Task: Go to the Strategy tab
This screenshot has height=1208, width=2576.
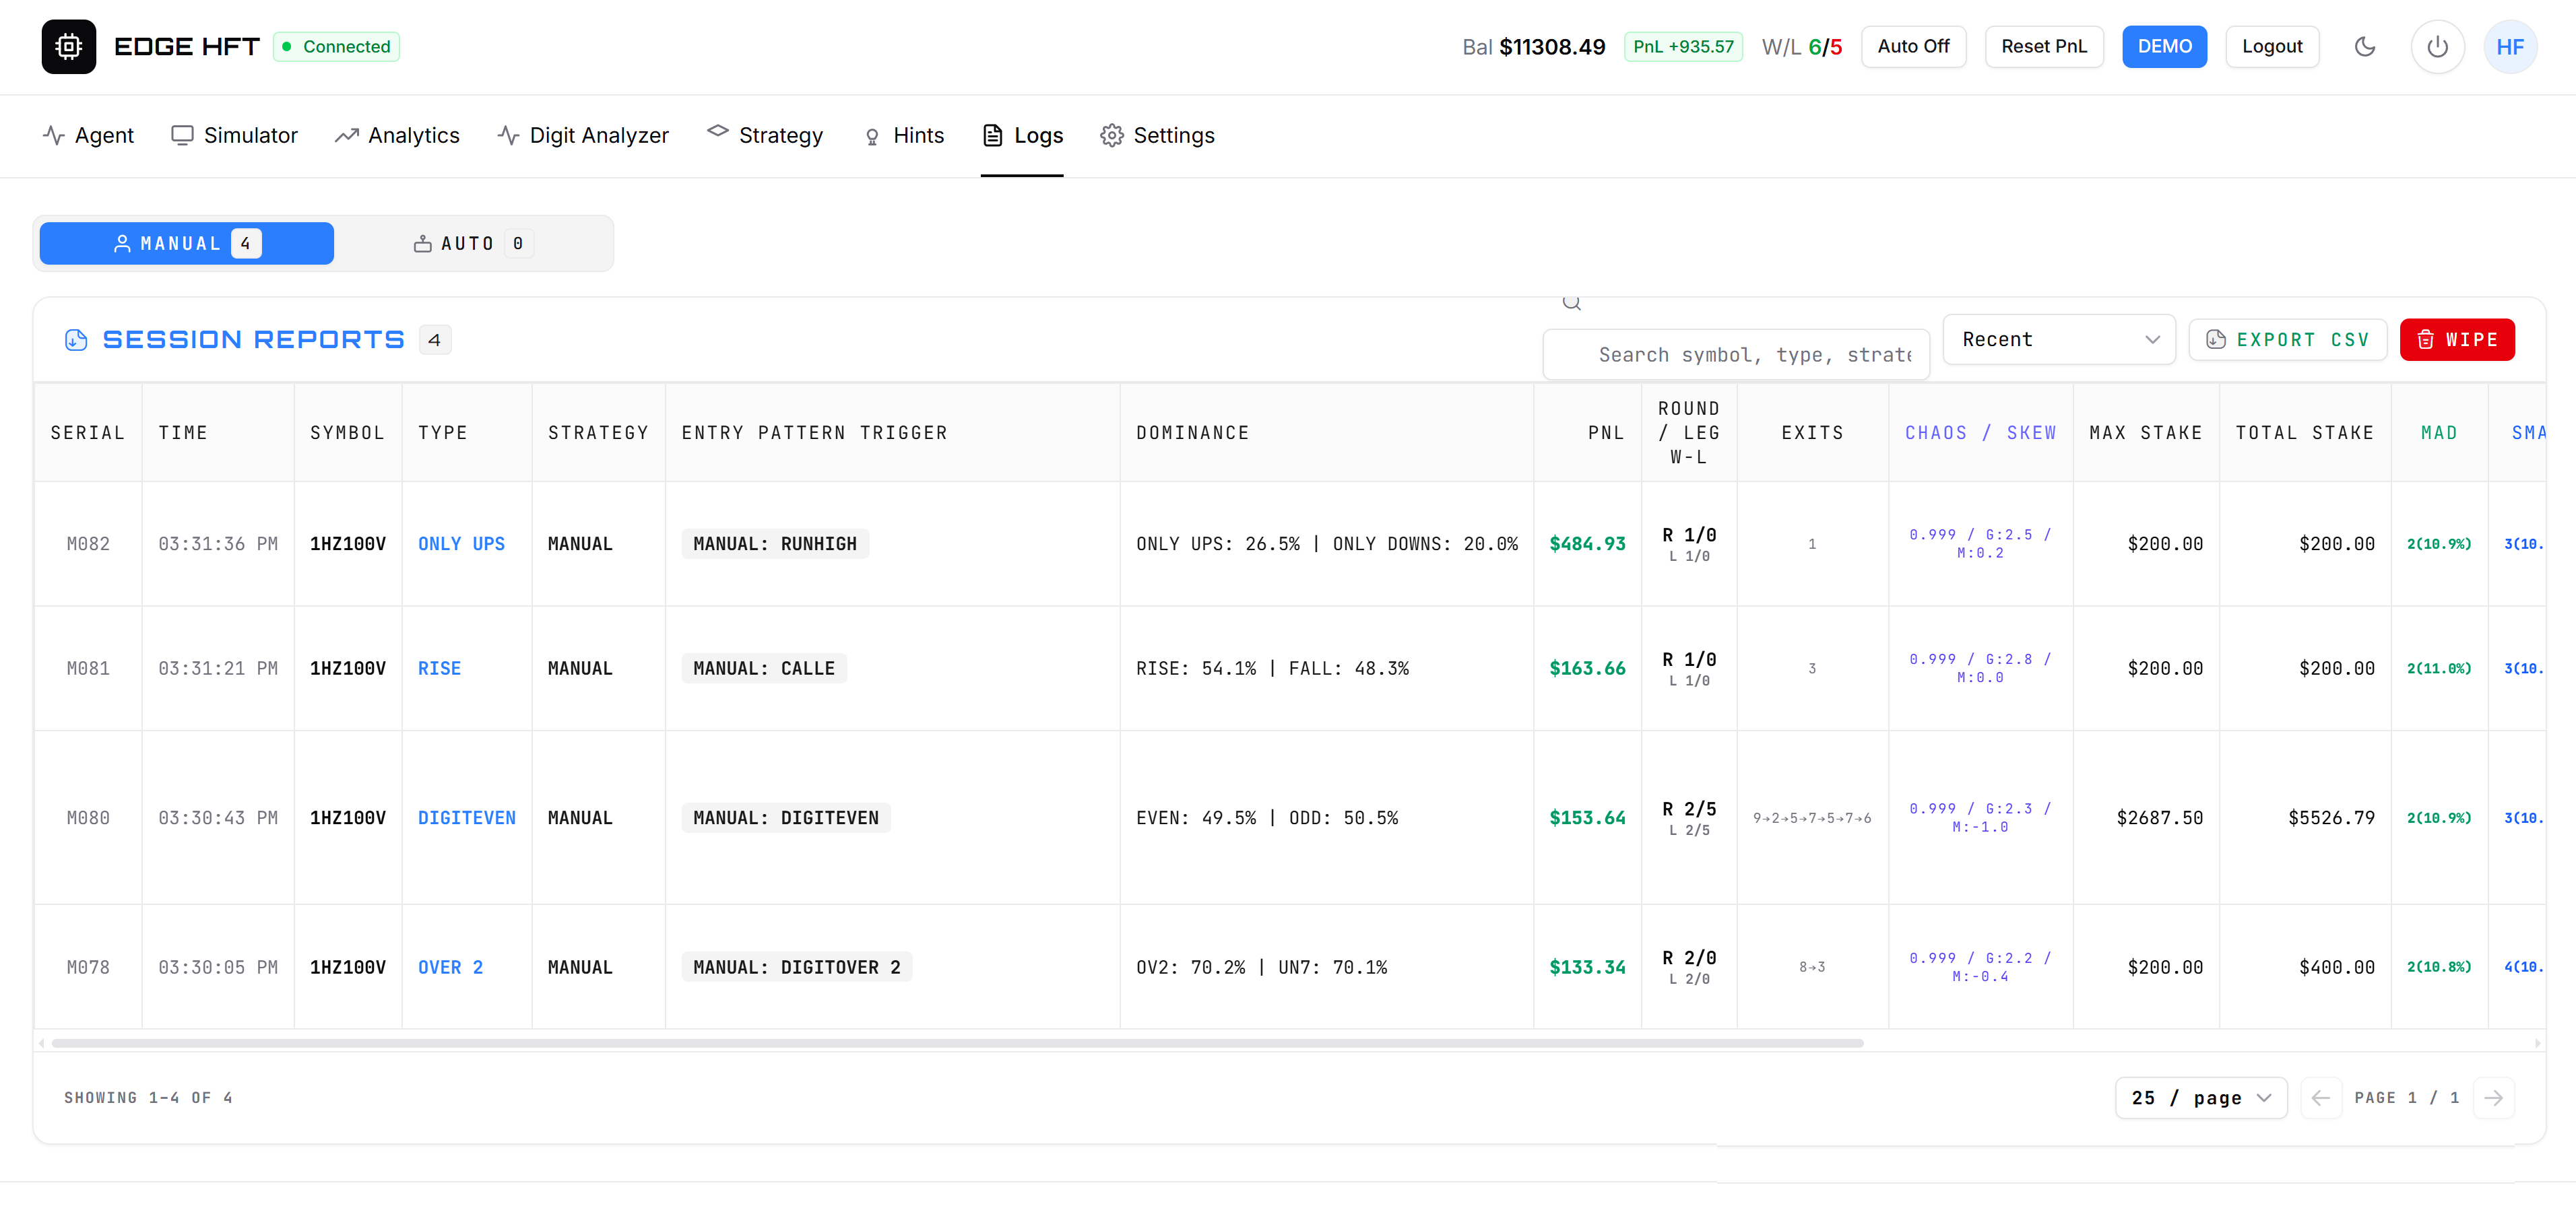Action: click(x=765, y=135)
